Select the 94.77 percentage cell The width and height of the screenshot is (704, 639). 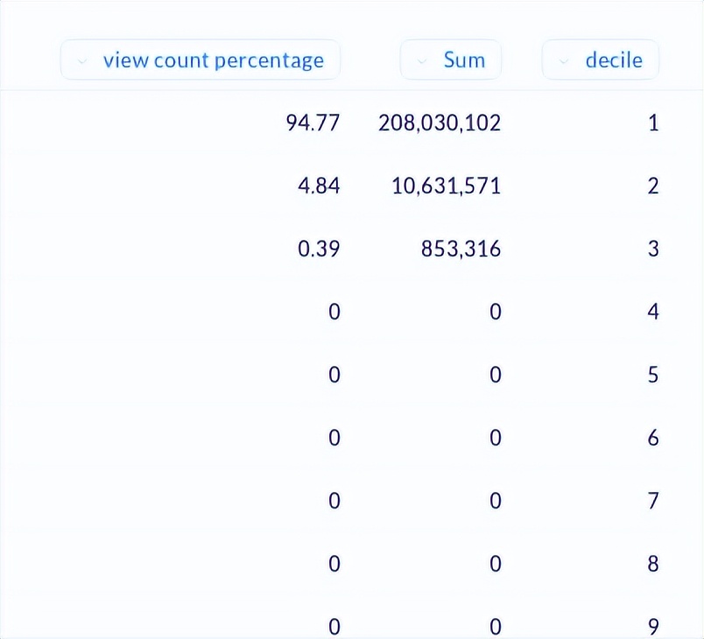point(313,123)
